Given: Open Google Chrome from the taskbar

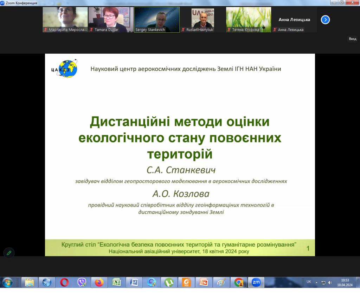Looking at the screenshot, I should click(x=239, y=282).
